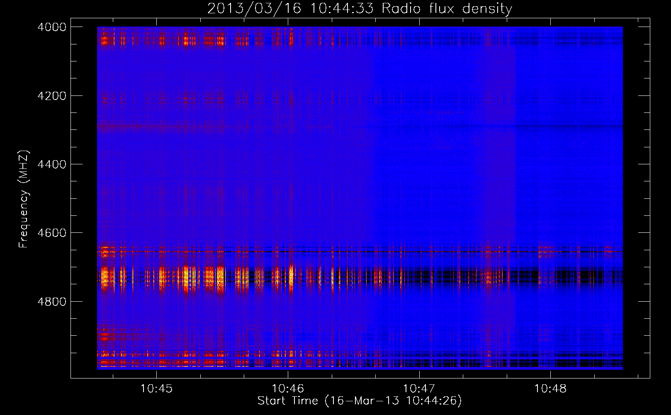Click the 4400 frequency axis label

(x=52, y=164)
